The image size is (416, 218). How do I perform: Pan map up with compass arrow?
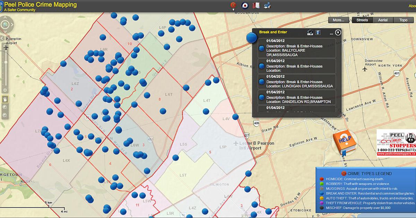tap(6, 18)
